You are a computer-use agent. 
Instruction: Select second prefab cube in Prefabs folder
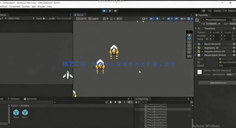tap(25, 114)
